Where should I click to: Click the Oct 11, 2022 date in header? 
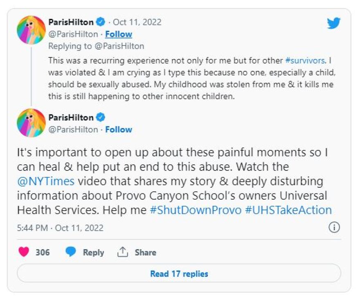click(x=137, y=22)
